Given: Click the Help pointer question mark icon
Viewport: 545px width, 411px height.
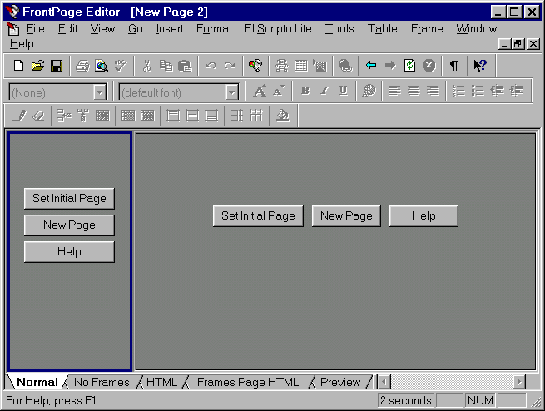Looking at the screenshot, I should [x=479, y=65].
